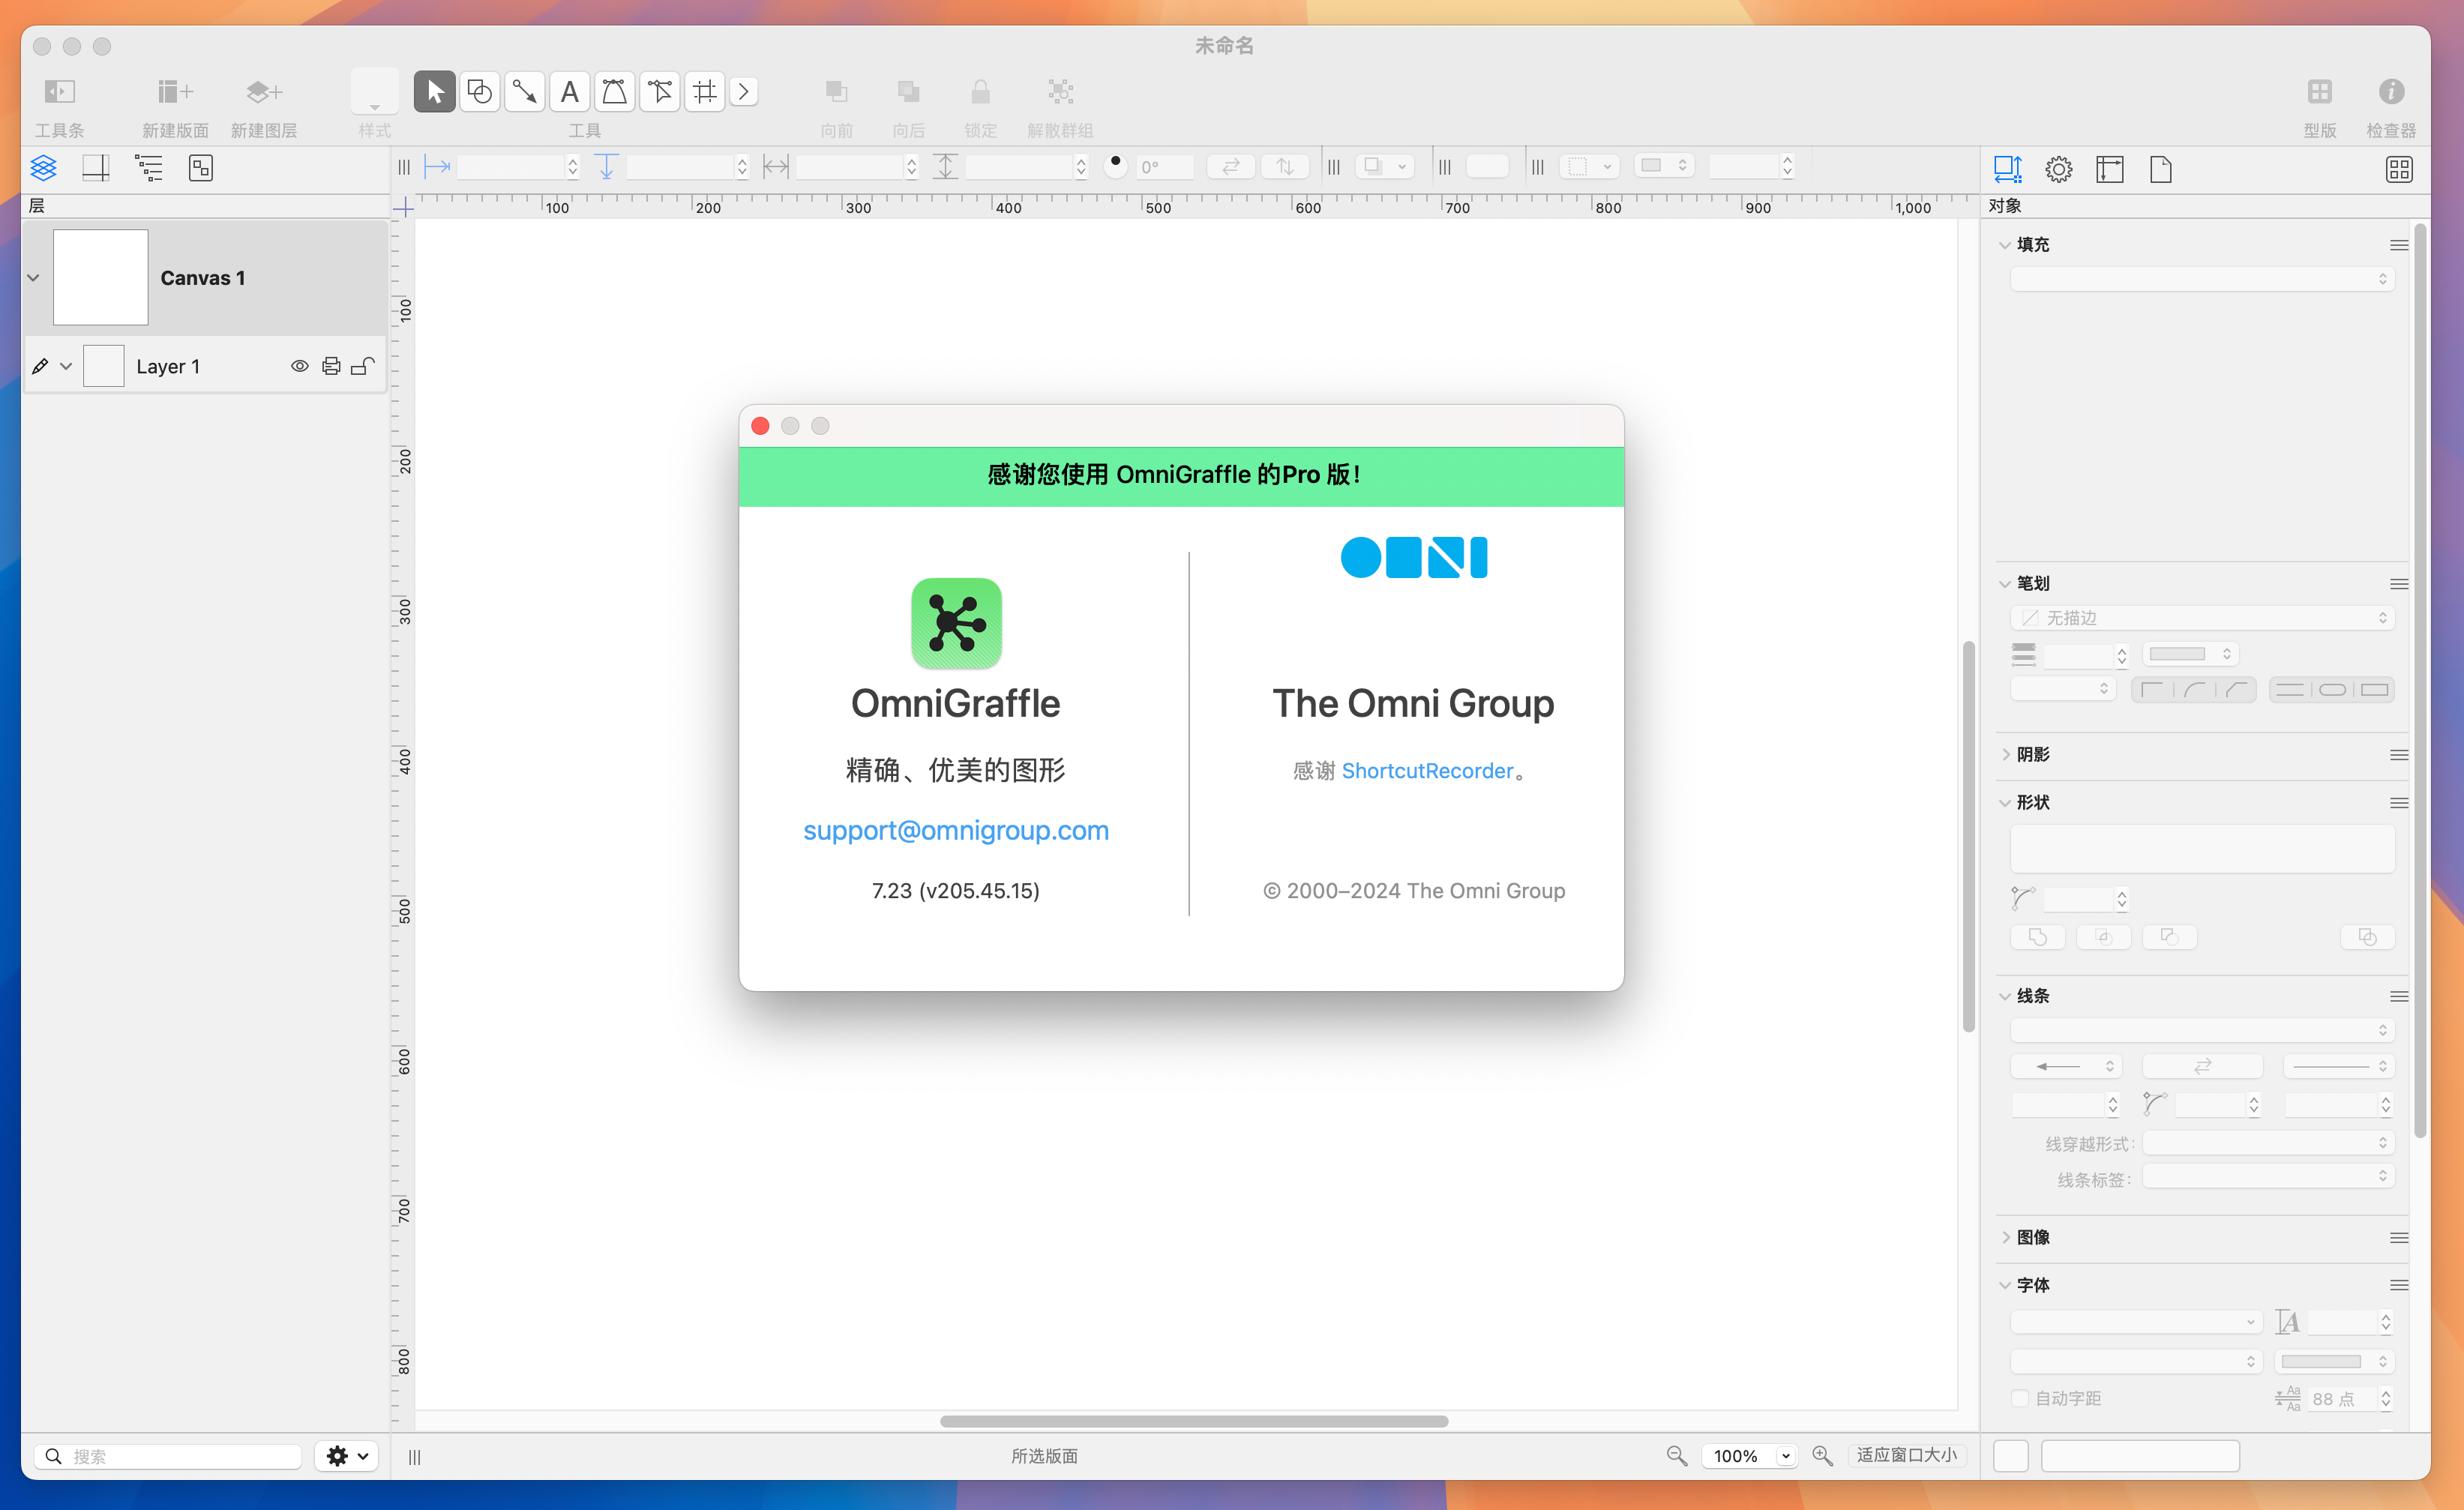Open the Properties gear inspector tab
Screen dimensions: 2464x1510
(2059, 169)
